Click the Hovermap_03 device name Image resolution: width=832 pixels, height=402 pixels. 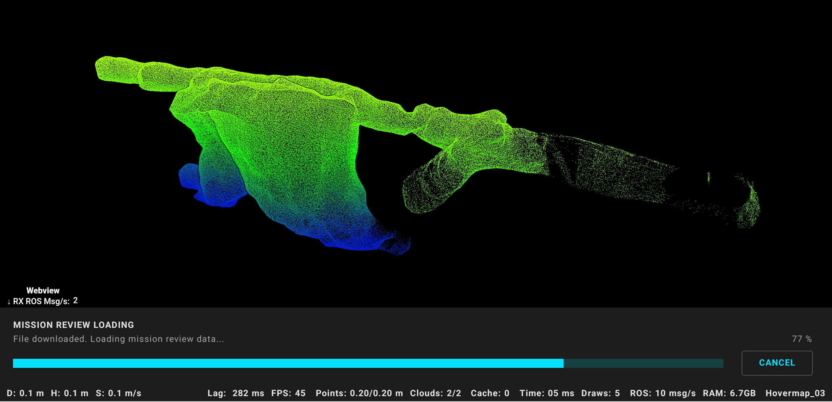coord(795,393)
